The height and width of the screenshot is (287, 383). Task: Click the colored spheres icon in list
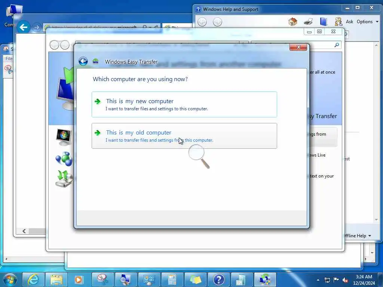tap(64, 159)
